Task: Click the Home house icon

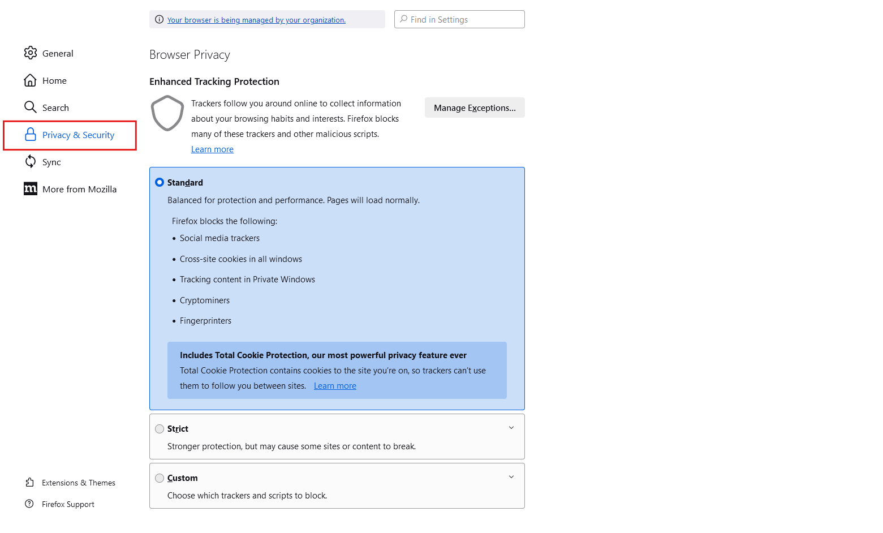Action: (x=31, y=80)
